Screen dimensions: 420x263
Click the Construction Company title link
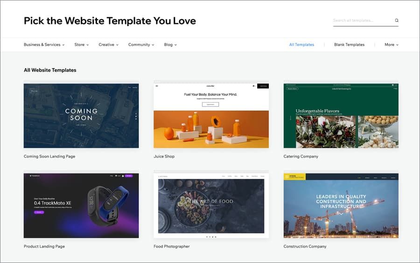point(305,247)
